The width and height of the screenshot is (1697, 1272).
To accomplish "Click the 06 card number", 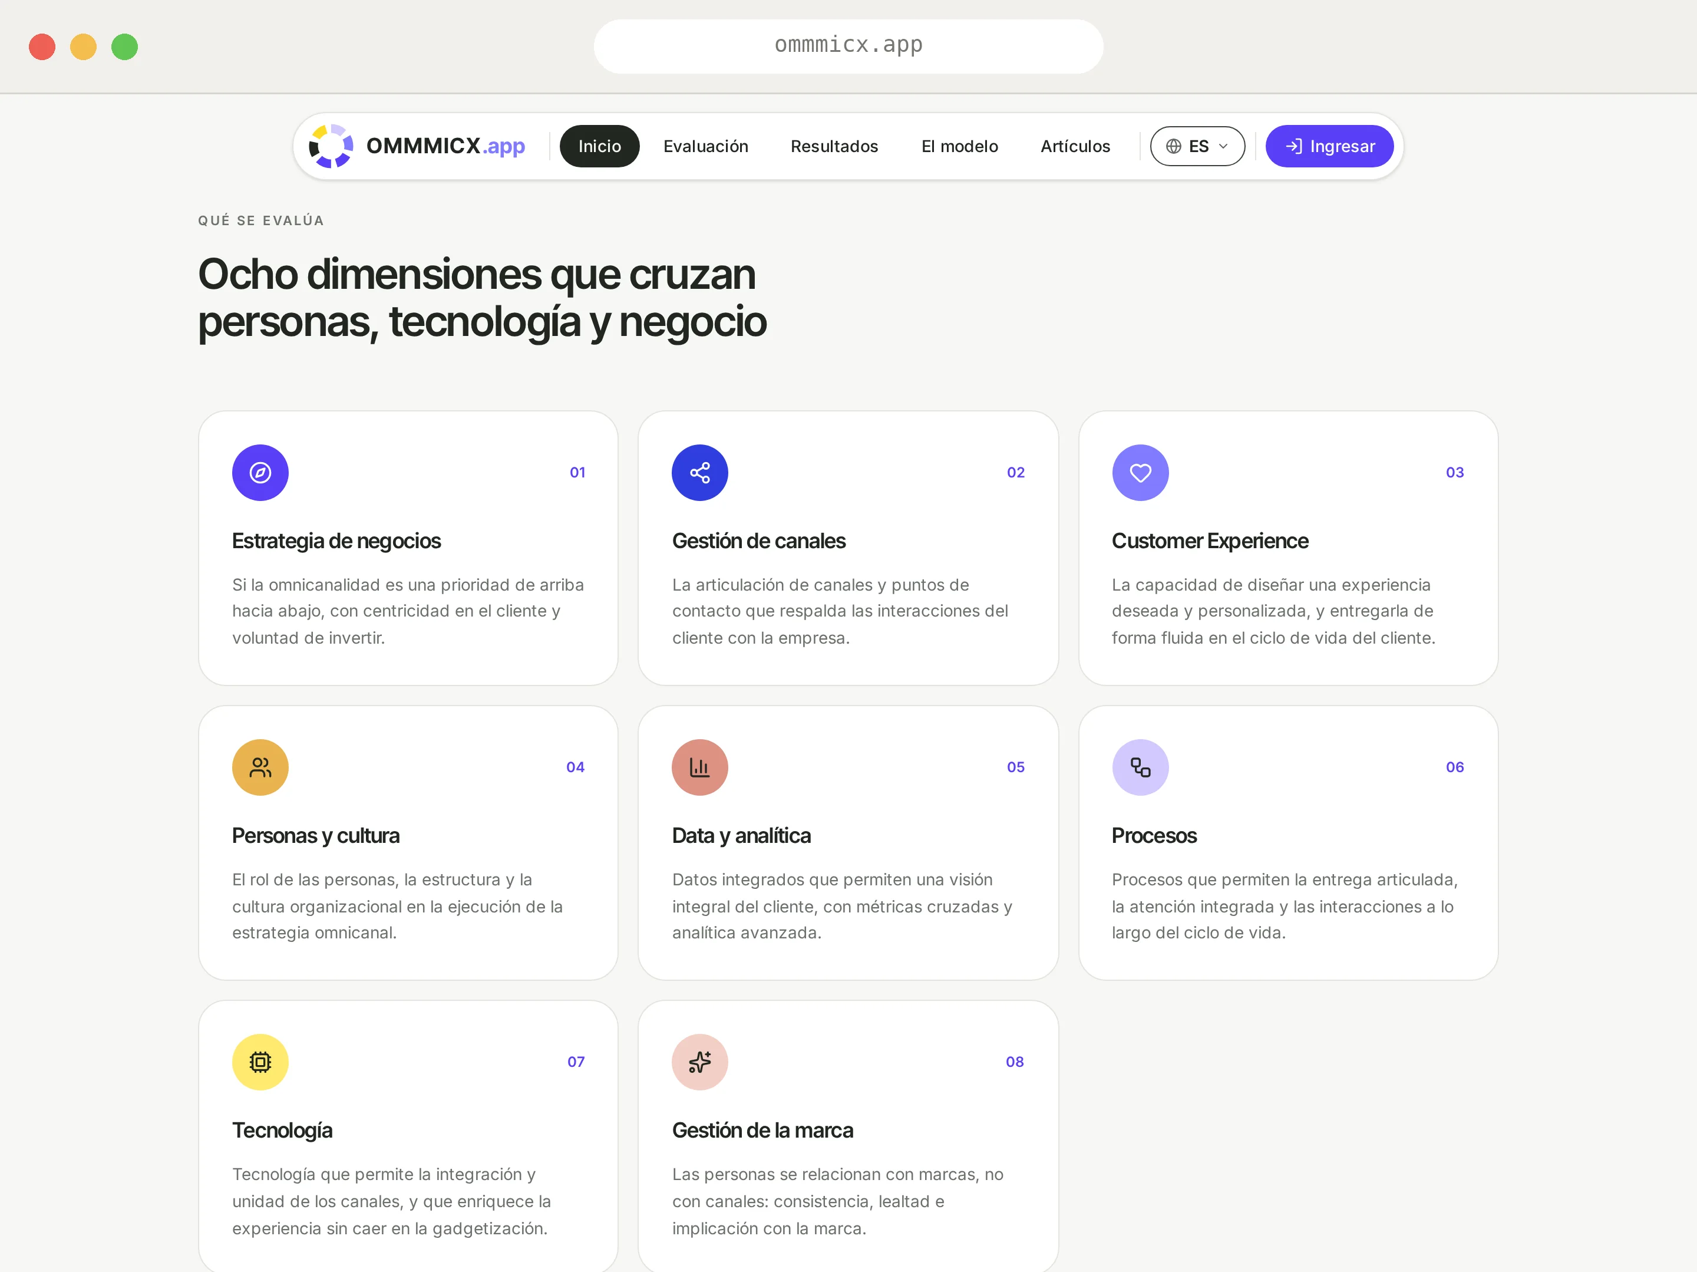I will (1455, 767).
